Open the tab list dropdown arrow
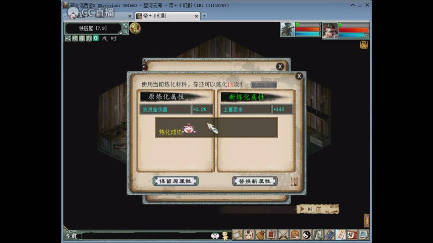Image resolution: width=433 pixels, height=243 pixels. point(64,16)
